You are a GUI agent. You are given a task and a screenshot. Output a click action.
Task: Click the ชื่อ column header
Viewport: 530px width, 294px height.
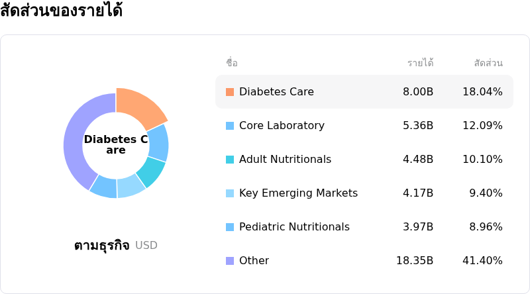click(x=232, y=63)
